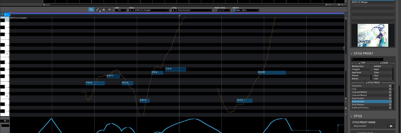Show info for Deep Shimmer preset
Image resolution: width=401 pixels, height=133 pixels.
pyautogui.click(x=390, y=105)
